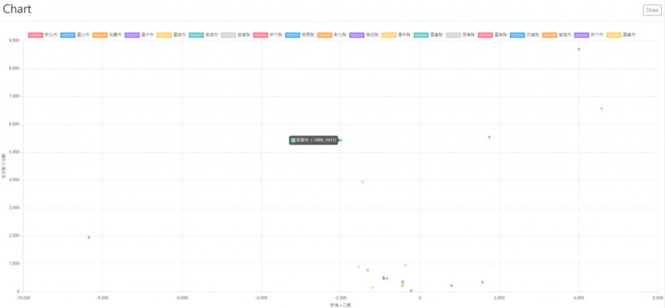Click the 雲林縣 yellow legend swatch
Image resolution: width=665 pixels, height=308 pixels.
click(388, 35)
